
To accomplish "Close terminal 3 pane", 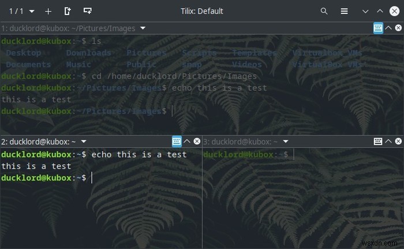I will click(x=398, y=141).
